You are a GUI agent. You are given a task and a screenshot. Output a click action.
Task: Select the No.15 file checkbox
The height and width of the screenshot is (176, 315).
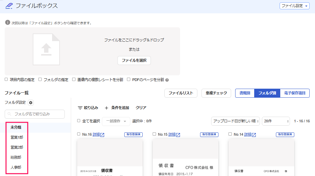coord(154,134)
